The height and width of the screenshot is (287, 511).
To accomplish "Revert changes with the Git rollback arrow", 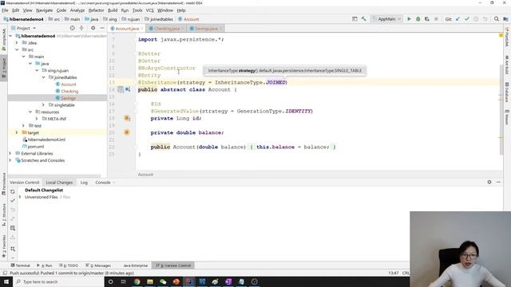I will [x=485, y=19].
